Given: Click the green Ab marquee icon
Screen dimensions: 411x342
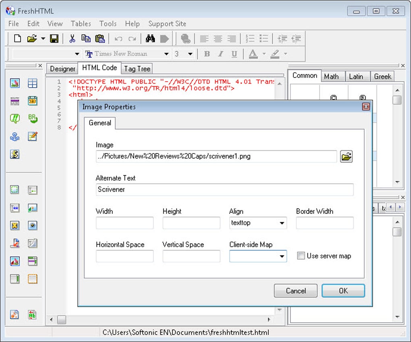Looking at the screenshot, I should (33, 315).
